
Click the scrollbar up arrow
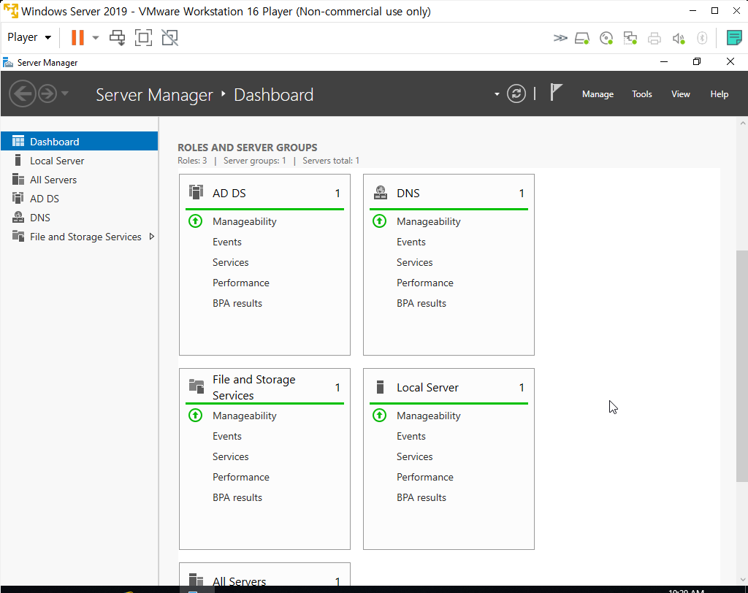click(x=742, y=123)
